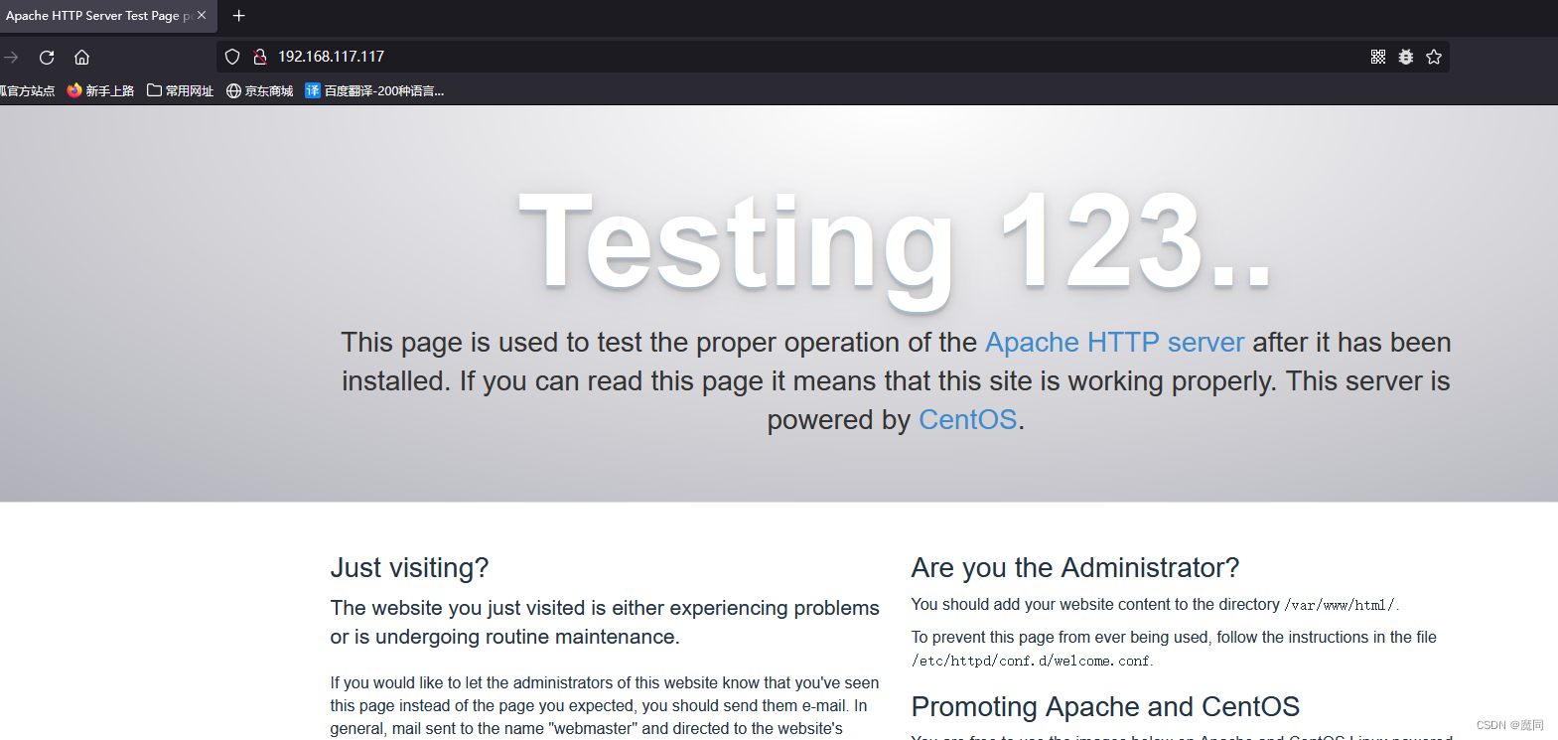
Task: Bookmark this page with star icon
Action: [x=1434, y=57]
